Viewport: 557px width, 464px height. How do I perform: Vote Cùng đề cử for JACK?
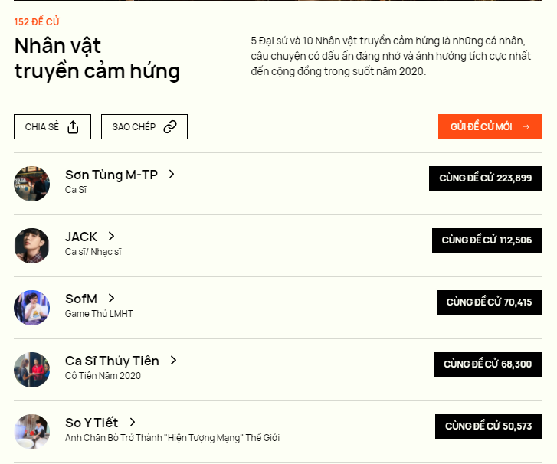[x=487, y=240]
